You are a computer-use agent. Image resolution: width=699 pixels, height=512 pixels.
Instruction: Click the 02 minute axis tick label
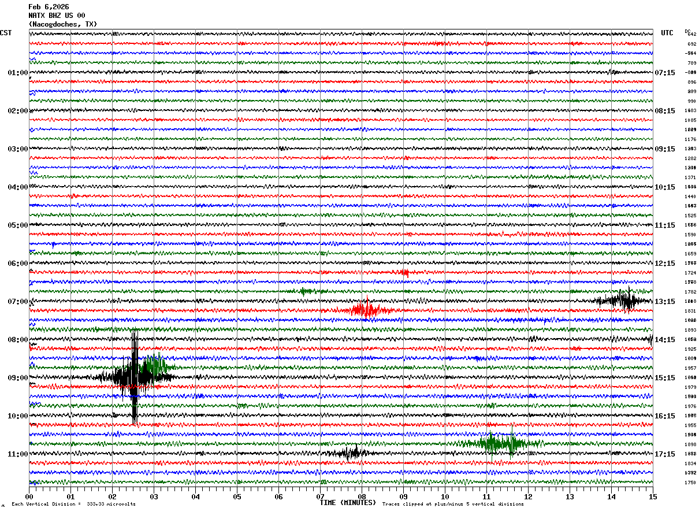(x=112, y=496)
